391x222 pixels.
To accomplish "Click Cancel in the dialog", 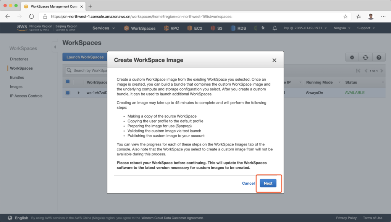I will tap(248, 183).
